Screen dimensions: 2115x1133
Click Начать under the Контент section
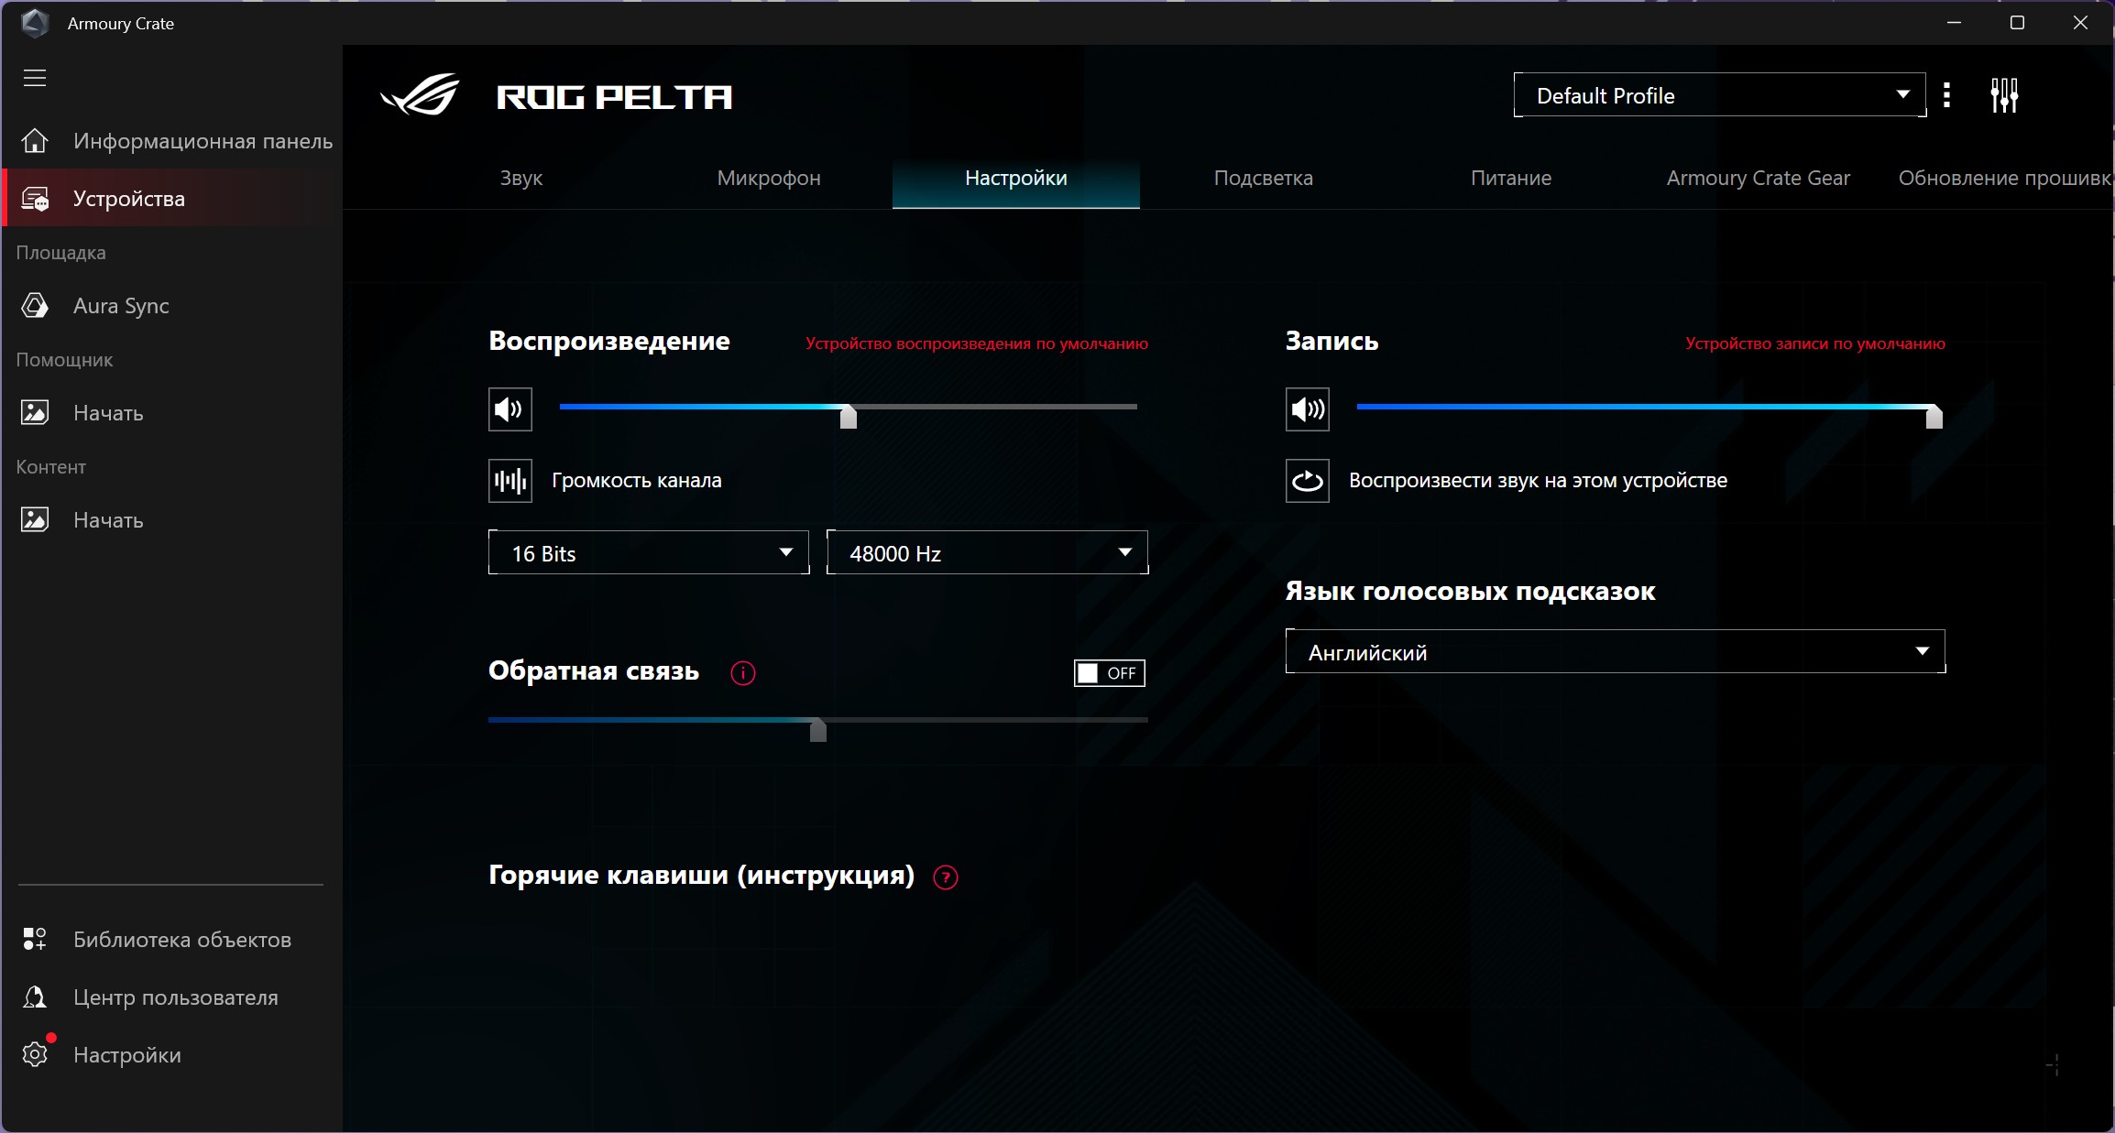172,520
